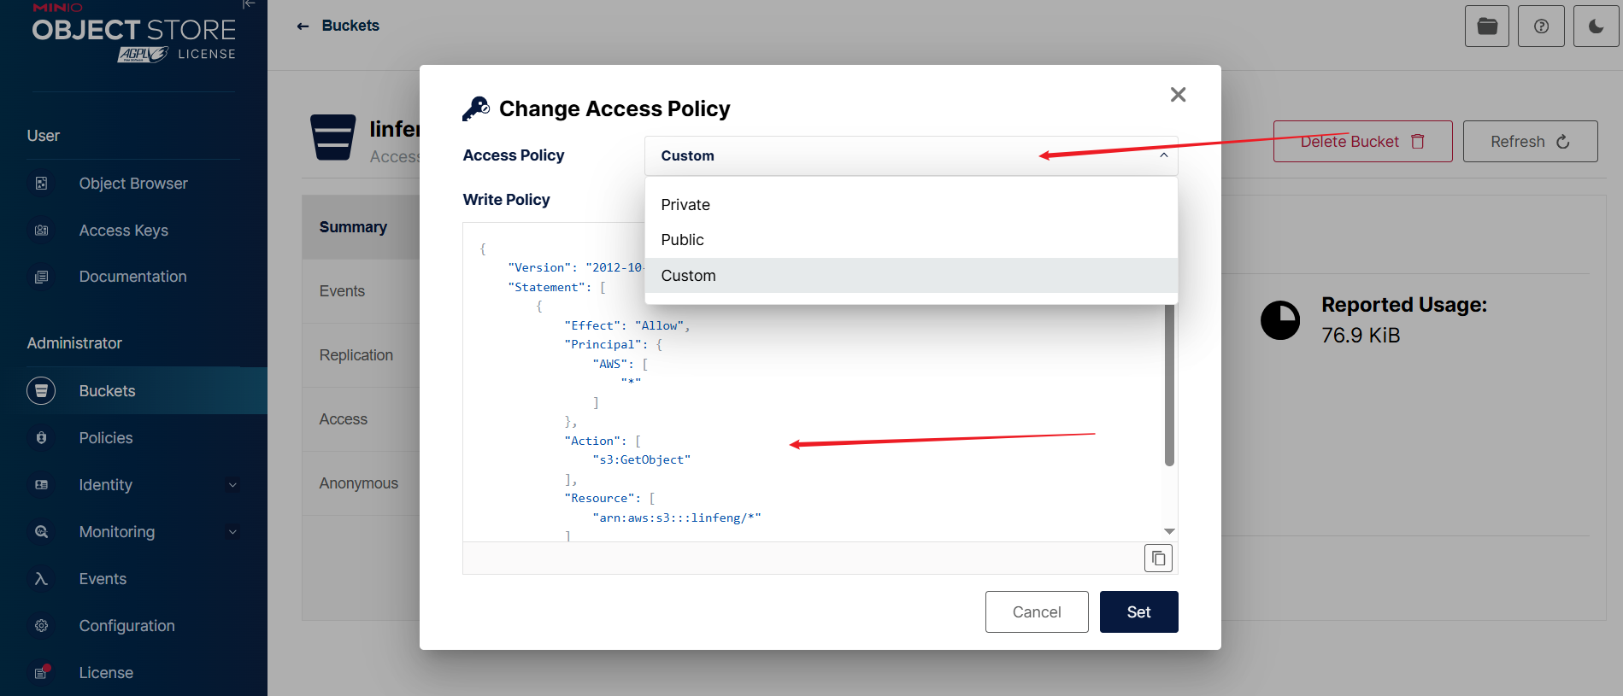This screenshot has height=696, width=1623.
Task: Click the policy editor vertical scrollbar
Action: [x=1169, y=384]
